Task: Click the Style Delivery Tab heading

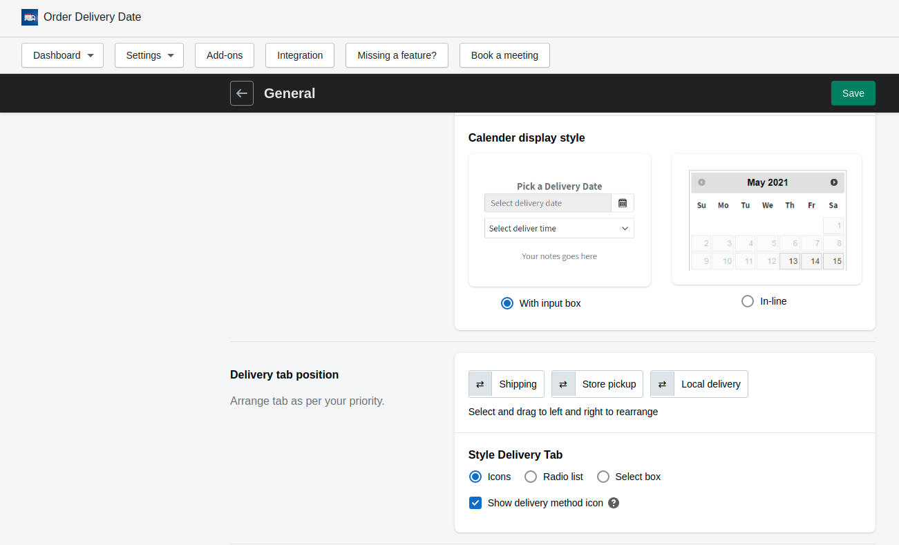Action: [x=515, y=455]
